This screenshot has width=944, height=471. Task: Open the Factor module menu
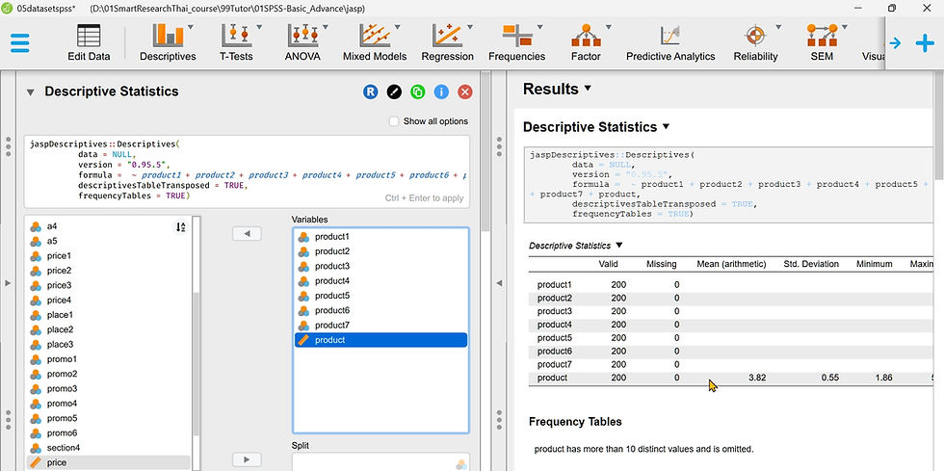click(x=586, y=42)
